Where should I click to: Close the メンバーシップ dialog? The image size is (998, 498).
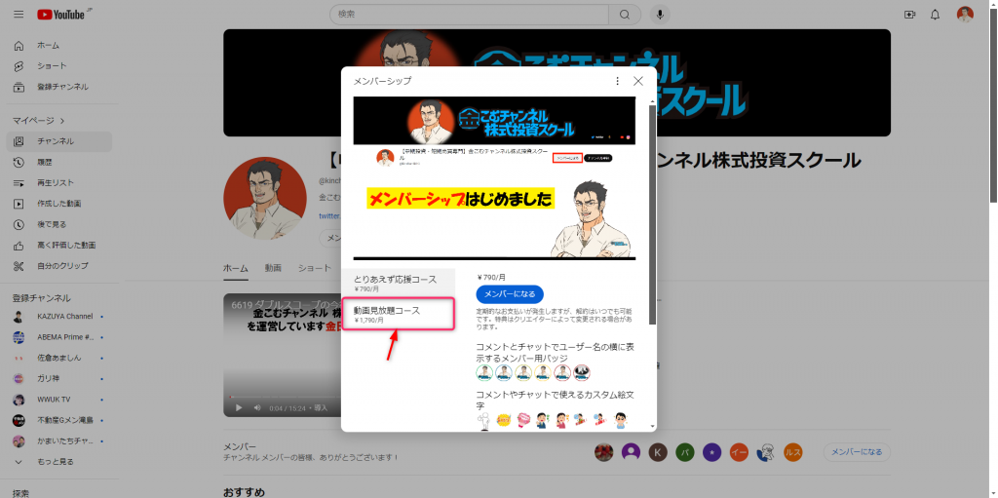637,81
